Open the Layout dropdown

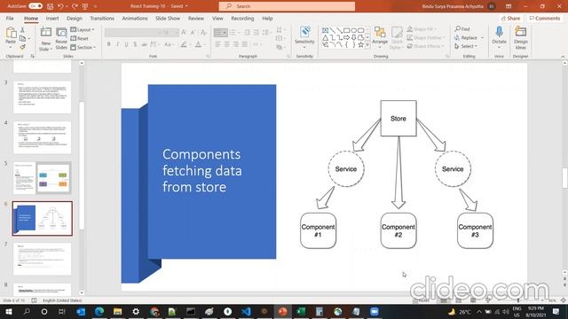[x=83, y=29]
